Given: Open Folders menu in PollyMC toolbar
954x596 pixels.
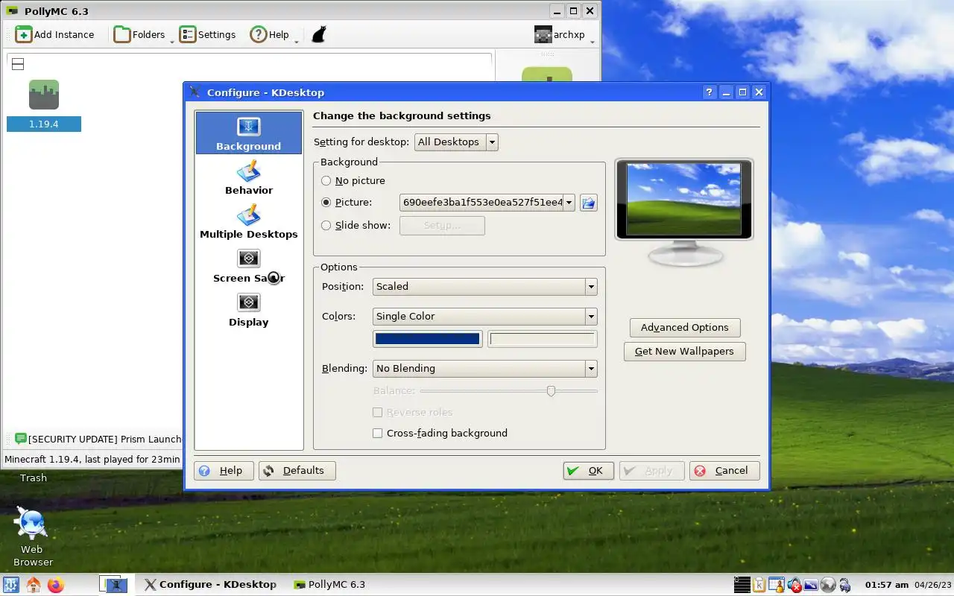Looking at the screenshot, I should (139, 34).
